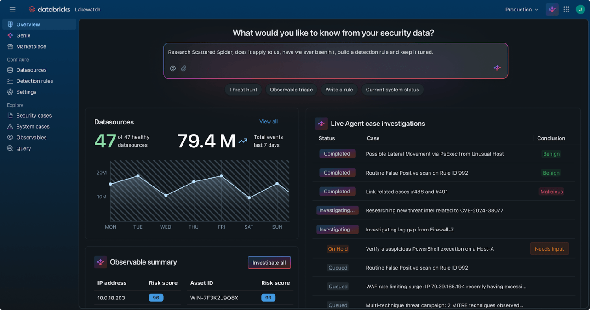Follow the View all datasources link

click(x=268, y=121)
